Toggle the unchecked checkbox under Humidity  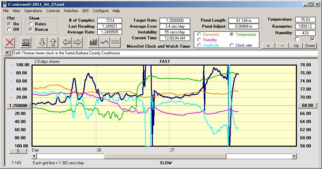[297, 39]
